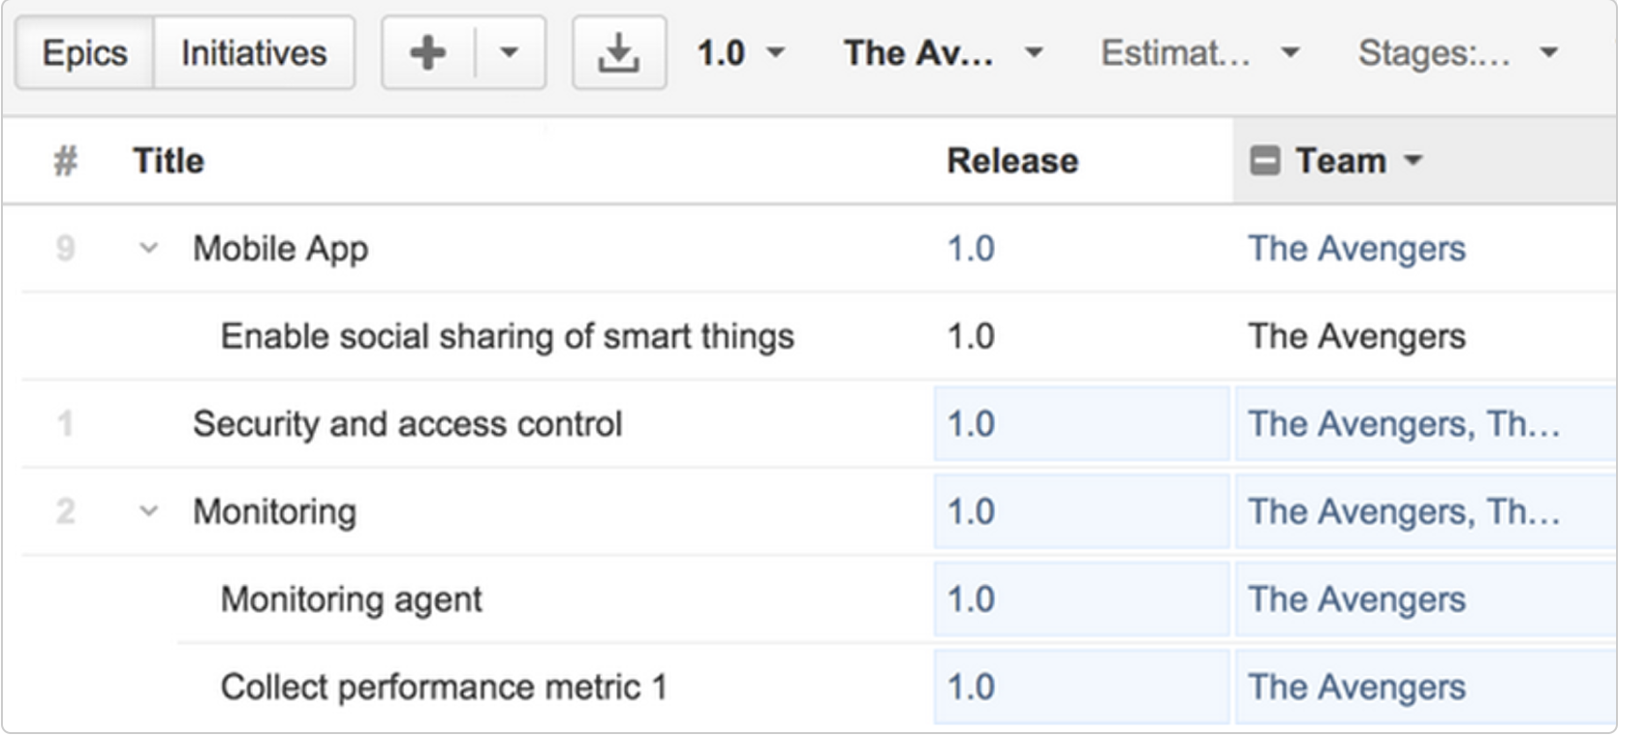Switch to the Epics tab
This screenshot has width=1647, height=736.
coord(84,52)
